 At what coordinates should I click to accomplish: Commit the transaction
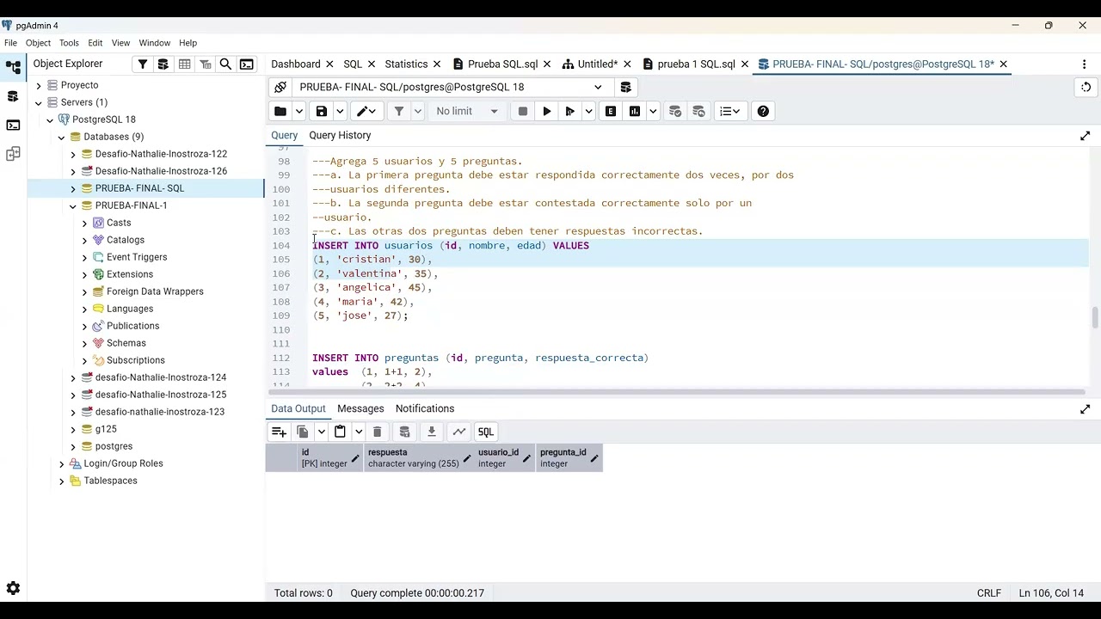pos(675,111)
